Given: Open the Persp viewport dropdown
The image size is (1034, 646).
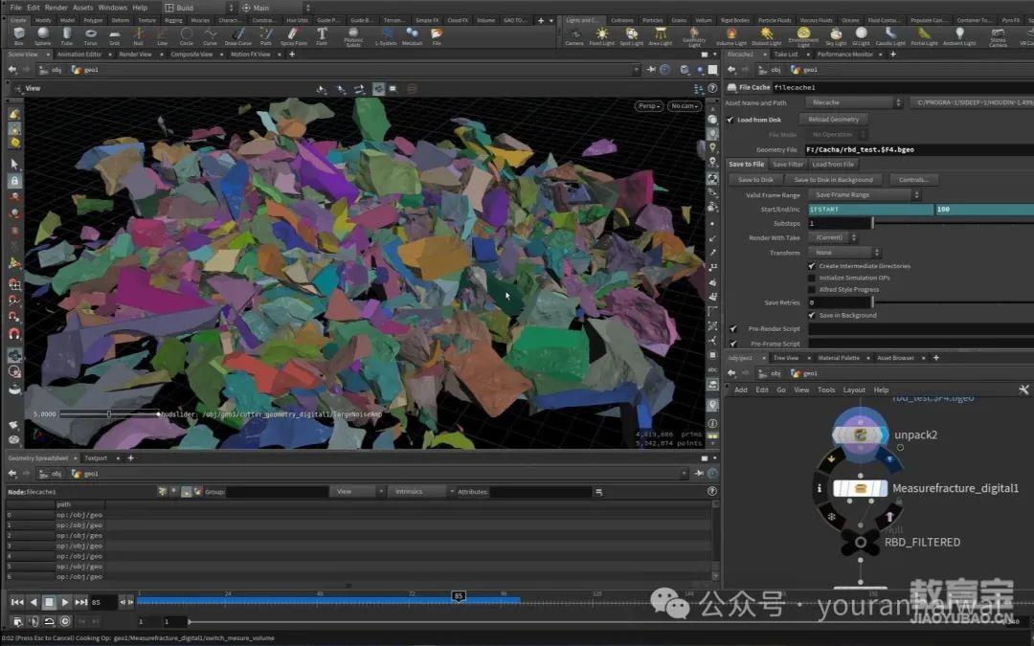Looking at the screenshot, I should click(x=649, y=105).
